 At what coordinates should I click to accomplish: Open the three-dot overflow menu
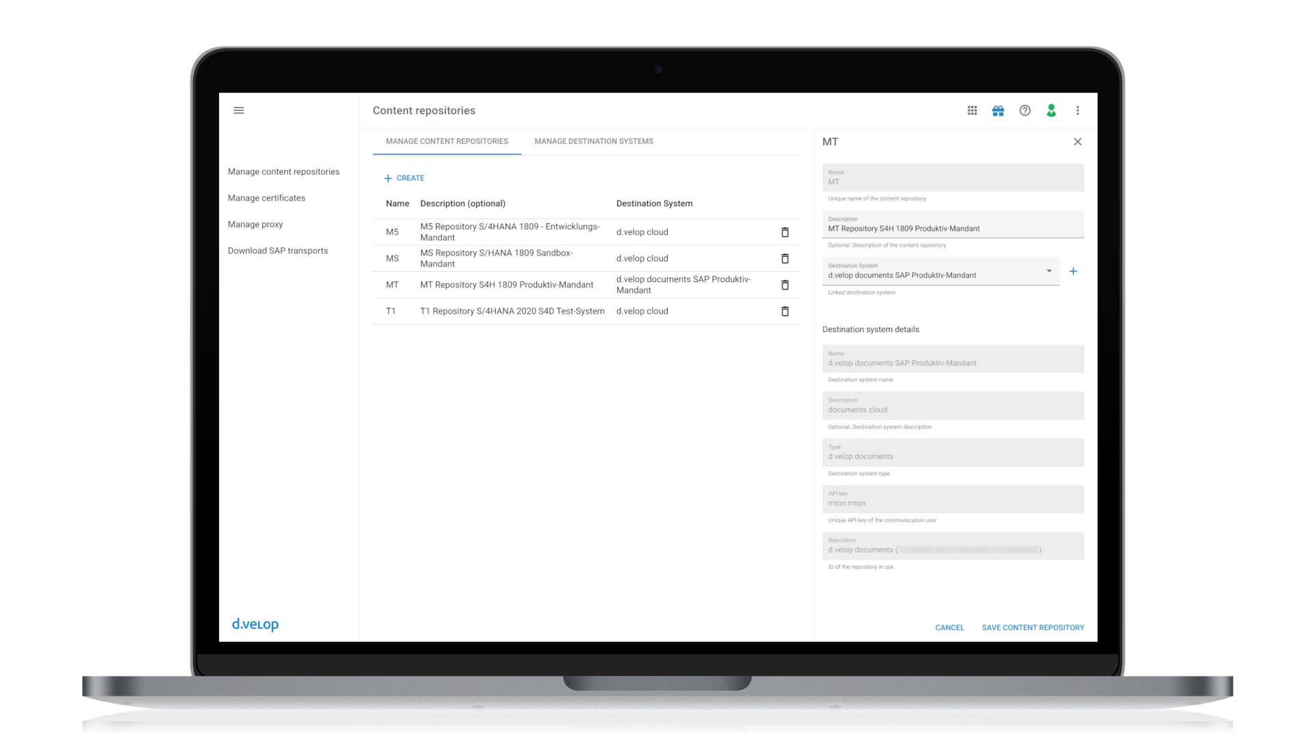tap(1077, 110)
